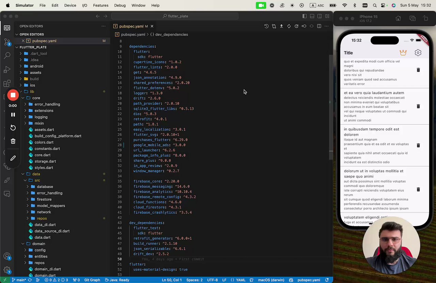Open the Explorer view in the activity bar

tap(7, 28)
